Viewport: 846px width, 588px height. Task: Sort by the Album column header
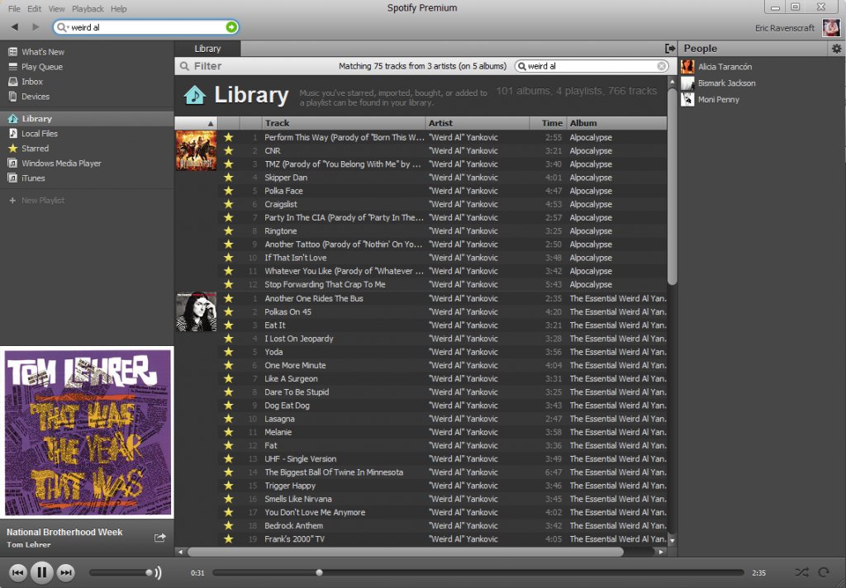point(616,123)
